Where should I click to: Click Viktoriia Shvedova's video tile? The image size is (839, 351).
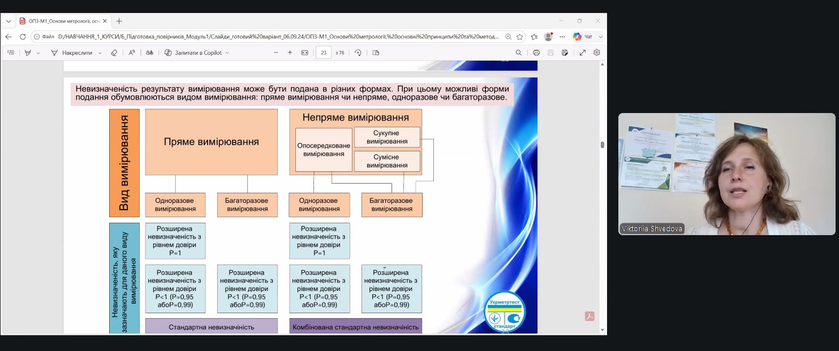point(727,174)
